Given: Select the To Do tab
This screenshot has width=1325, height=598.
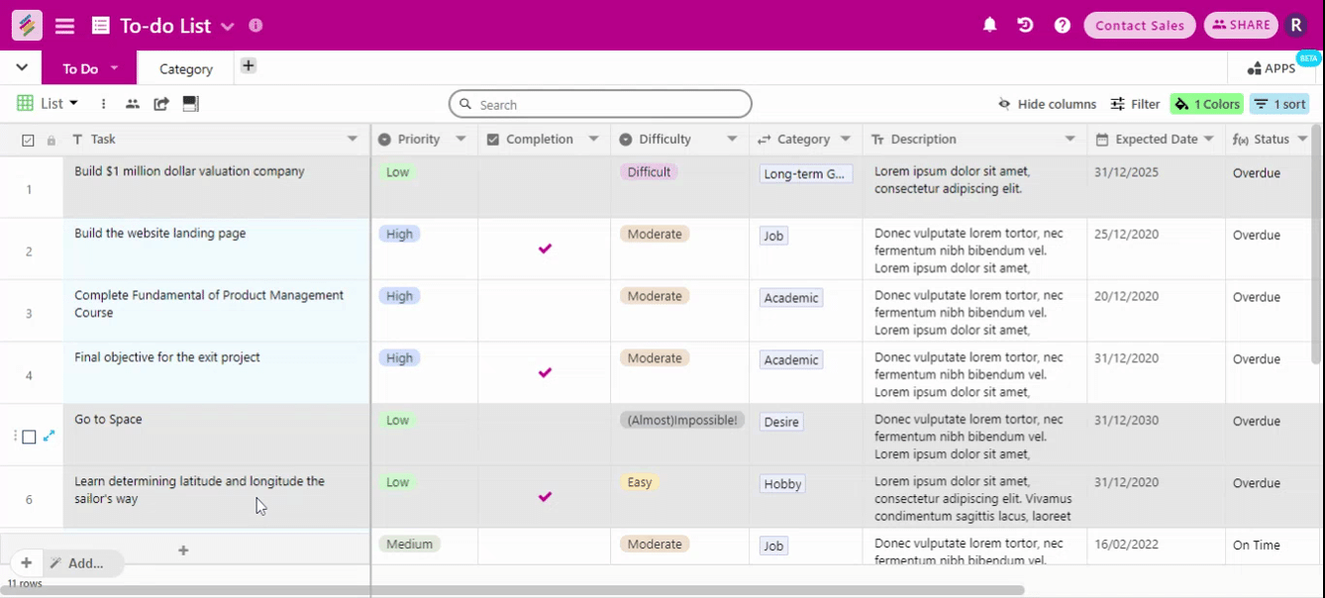Looking at the screenshot, I should (x=80, y=69).
